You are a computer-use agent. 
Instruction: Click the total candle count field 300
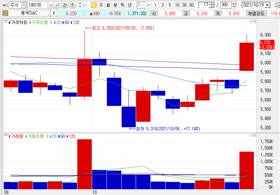(x=226, y=5)
